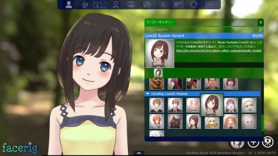
Task: Select the black cat avatar thumbnail
Action: point(175,121)
